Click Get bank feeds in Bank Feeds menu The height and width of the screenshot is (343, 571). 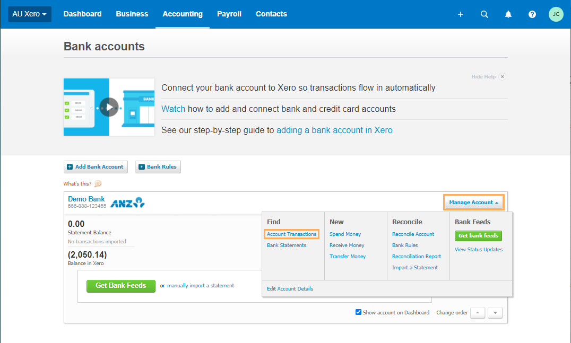[478, 236]
